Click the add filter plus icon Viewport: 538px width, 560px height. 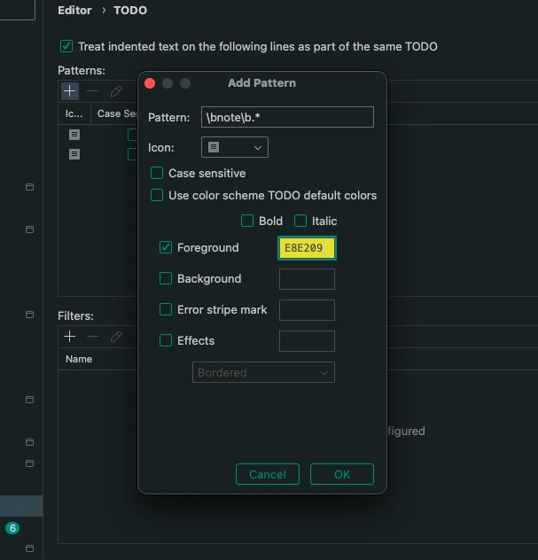tap(70, 337)
